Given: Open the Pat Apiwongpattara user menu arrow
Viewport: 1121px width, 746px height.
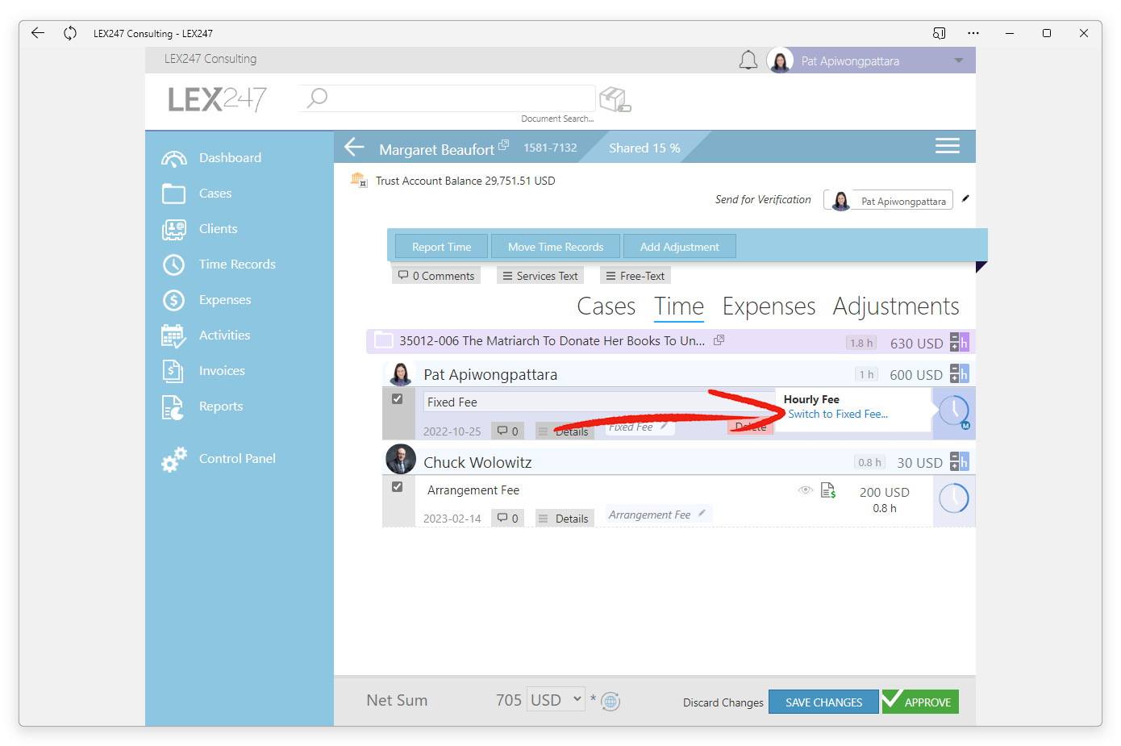Looking at the screenshot, I should tap(959, 60).
